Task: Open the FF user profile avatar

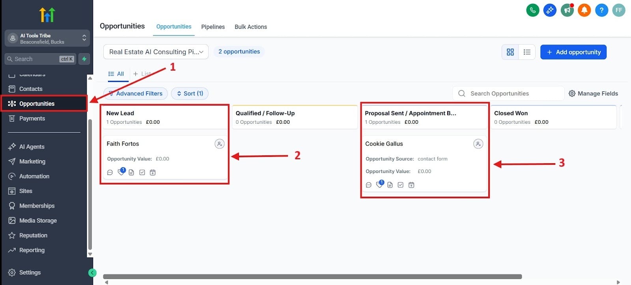Action: (619, 10)
